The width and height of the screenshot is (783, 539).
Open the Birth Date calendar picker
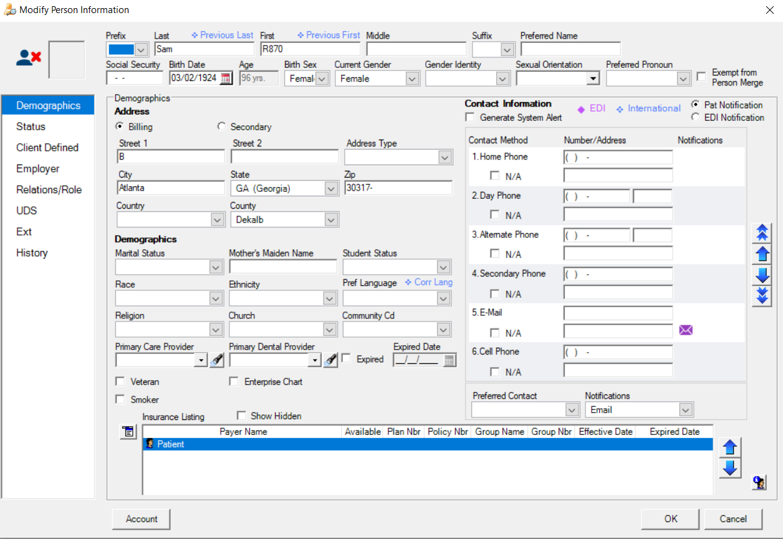tap(226, 79)
